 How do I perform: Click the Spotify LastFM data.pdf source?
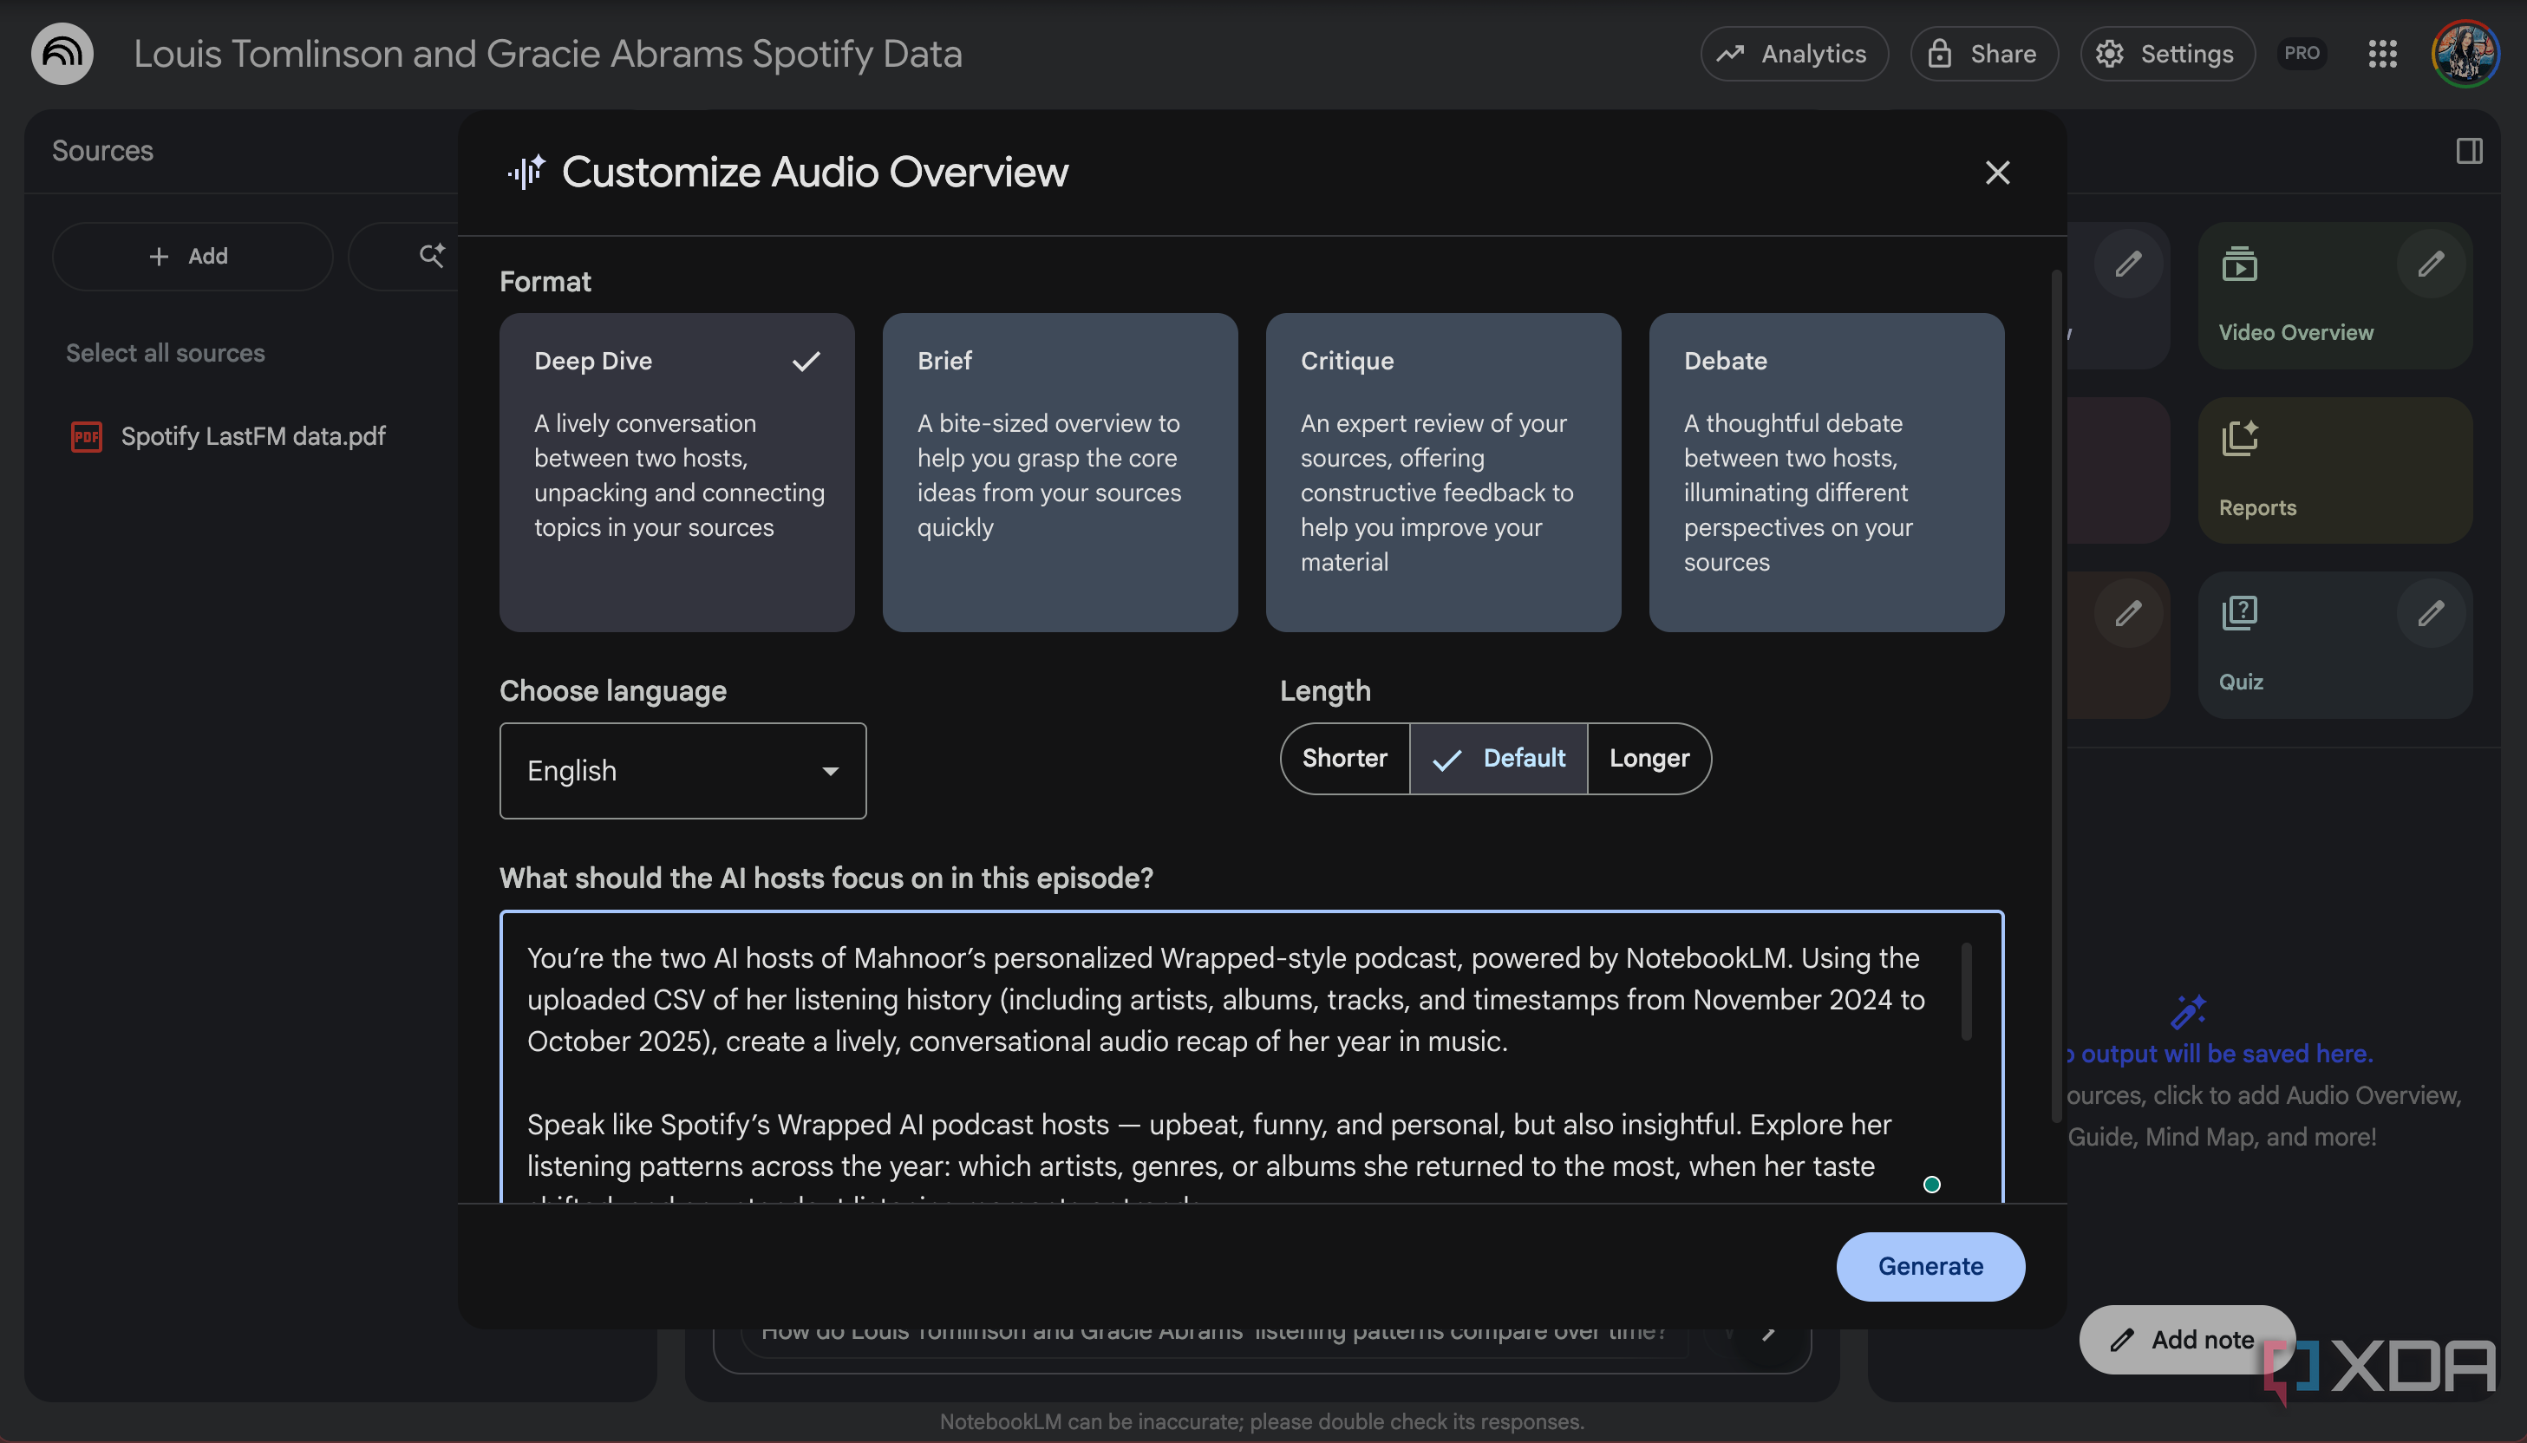point(228,436)
